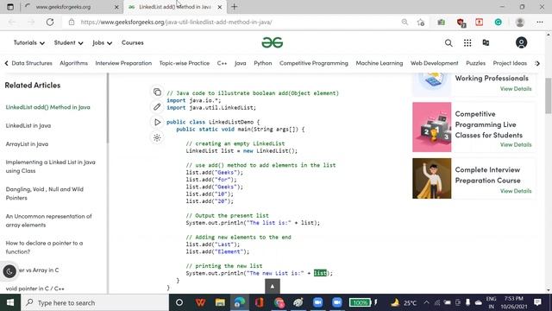Click the page vertical scrollbar thumb
Image resolution: width=552 pixels, height=311 pixels.
click(x=549, y=96)
